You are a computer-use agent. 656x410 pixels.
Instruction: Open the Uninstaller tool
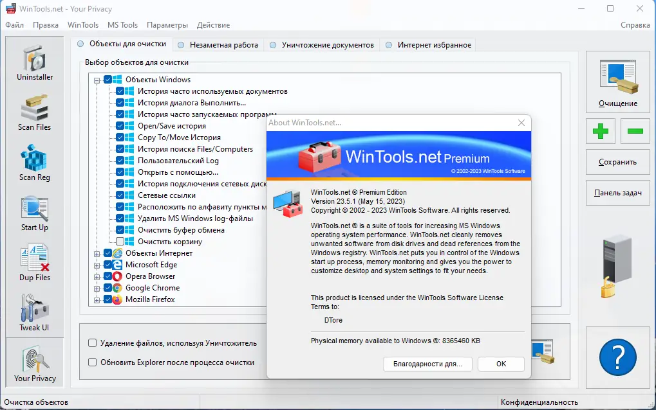point(35,62)
